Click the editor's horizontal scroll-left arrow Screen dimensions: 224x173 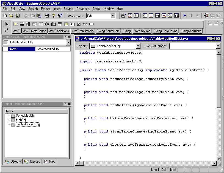(77, 163)
